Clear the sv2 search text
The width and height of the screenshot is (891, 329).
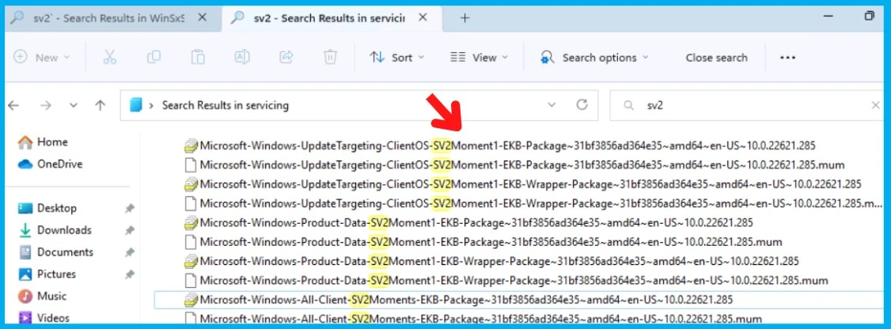[x=876, y=105]
